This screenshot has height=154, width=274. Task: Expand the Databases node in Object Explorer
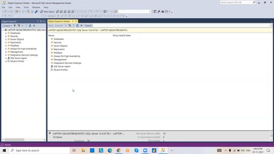6,33
